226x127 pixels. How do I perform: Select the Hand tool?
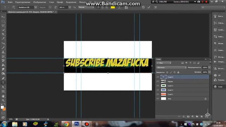coord(3,96)
